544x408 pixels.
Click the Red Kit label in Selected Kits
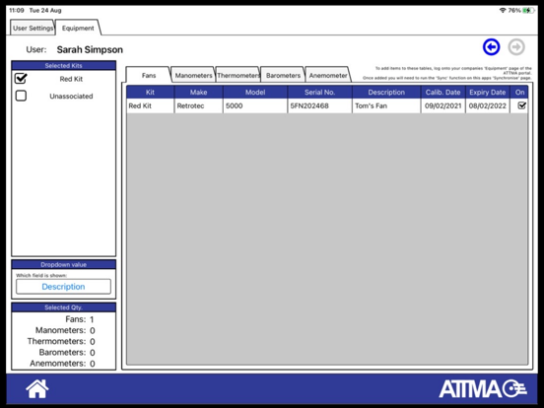coord(71,79)
